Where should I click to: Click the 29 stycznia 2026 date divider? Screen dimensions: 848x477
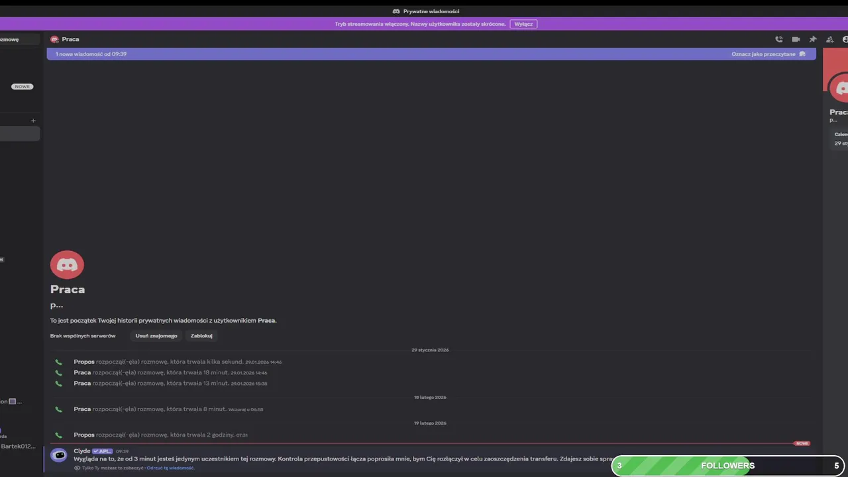click(430, 350)
